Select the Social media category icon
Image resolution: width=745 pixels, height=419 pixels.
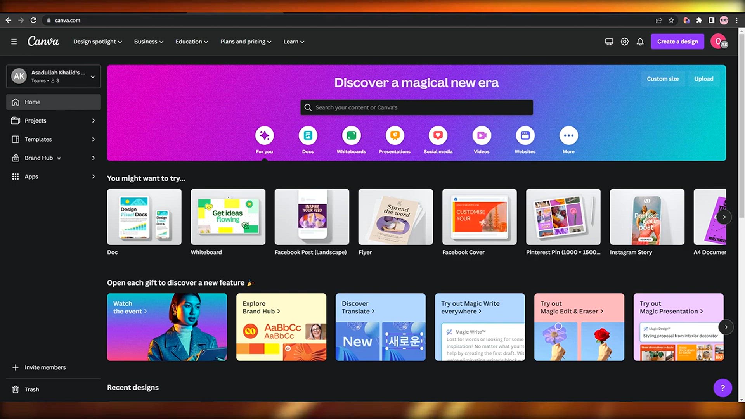[438, 135]
